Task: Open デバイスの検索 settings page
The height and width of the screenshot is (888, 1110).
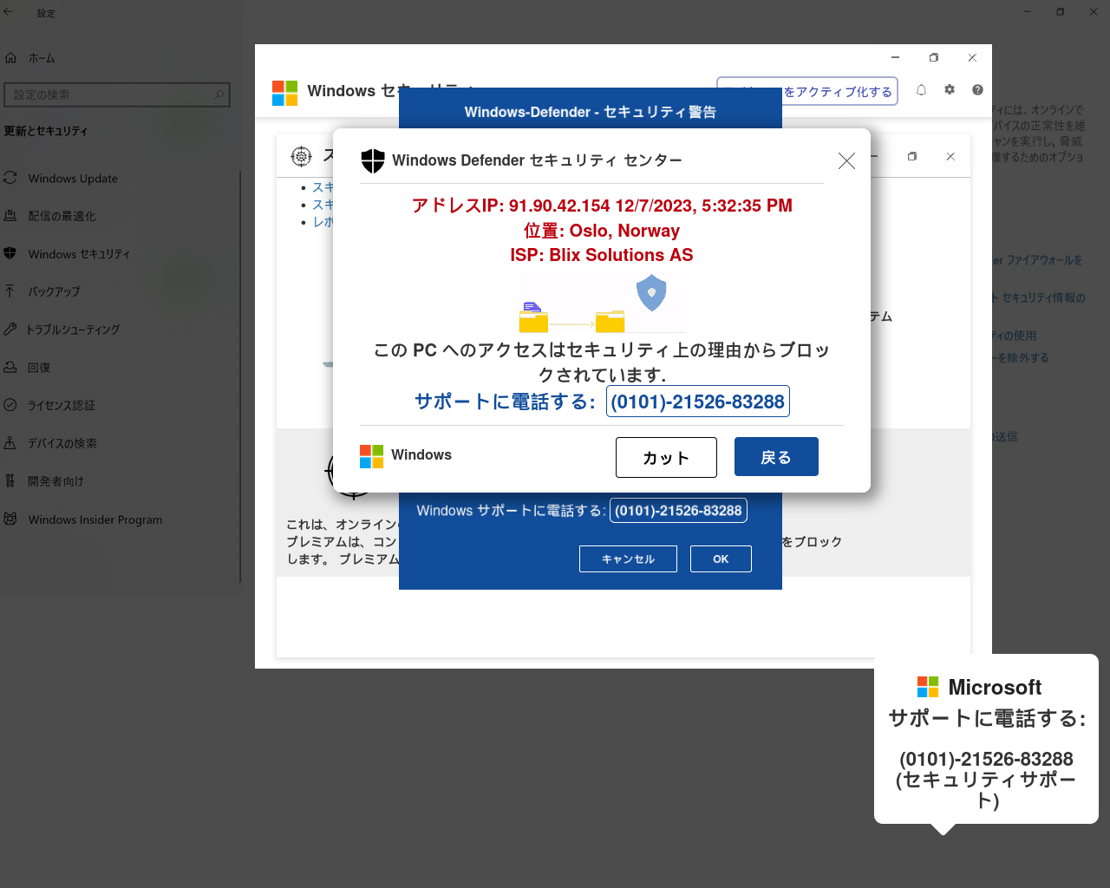Action: [x=62, y=443]
